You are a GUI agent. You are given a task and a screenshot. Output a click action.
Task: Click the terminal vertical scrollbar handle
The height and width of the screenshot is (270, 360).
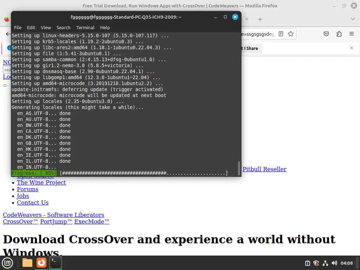(x=239, y=168)
